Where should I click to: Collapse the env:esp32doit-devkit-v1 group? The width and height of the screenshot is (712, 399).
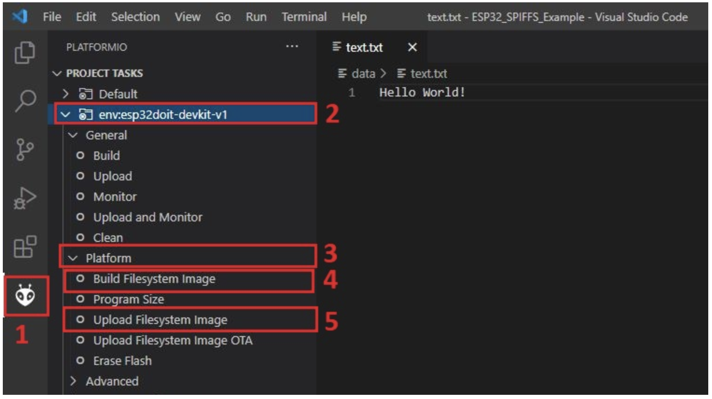pos(65,115)
